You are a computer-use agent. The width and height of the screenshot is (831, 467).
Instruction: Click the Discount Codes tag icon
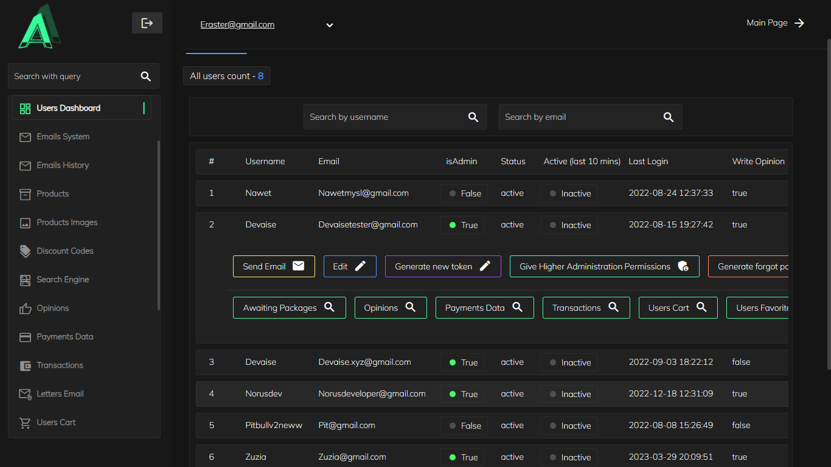(25, 251)
